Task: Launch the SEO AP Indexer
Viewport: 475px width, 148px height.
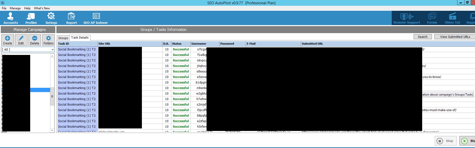Action: [x=96, y=18]
